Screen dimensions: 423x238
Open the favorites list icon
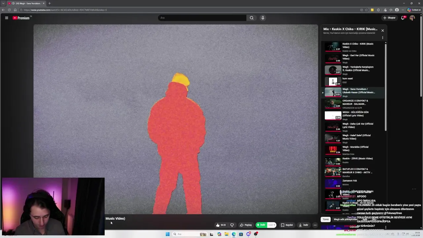(391, 10)
